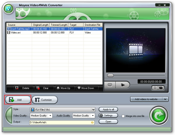Click the Source column header
The height and width of the screenshot is (135, 175).
click(19, 25)
